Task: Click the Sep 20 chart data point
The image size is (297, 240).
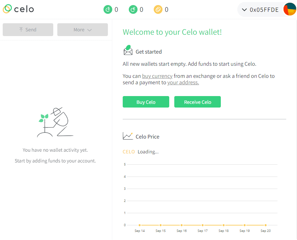Action: (x=266, y=225)
